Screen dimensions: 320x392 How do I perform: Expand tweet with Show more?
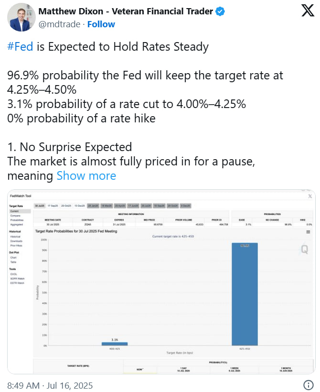pyautogui.click(x=86, y=175)
